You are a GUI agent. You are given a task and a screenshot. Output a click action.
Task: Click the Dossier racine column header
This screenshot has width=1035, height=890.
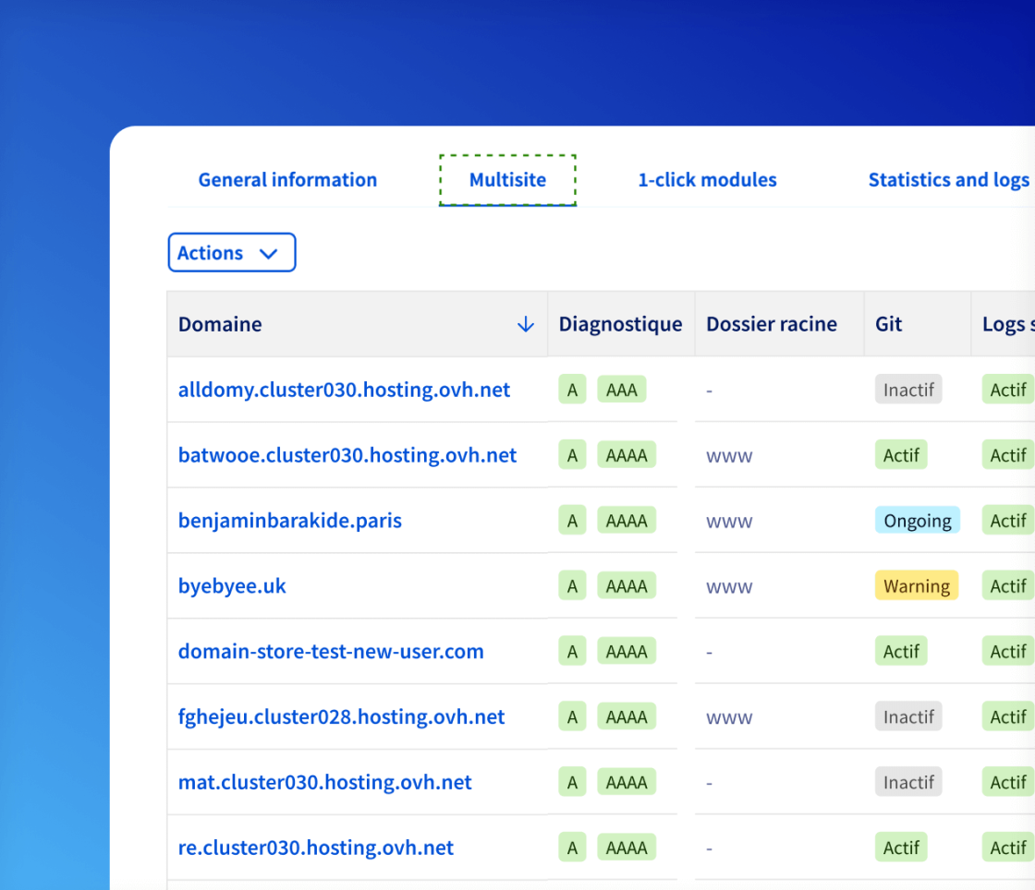point(771,324)
